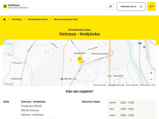Viewport: 159px width, 119px height.
Task: Open the search magnifier icon
Action: point(111,7)
